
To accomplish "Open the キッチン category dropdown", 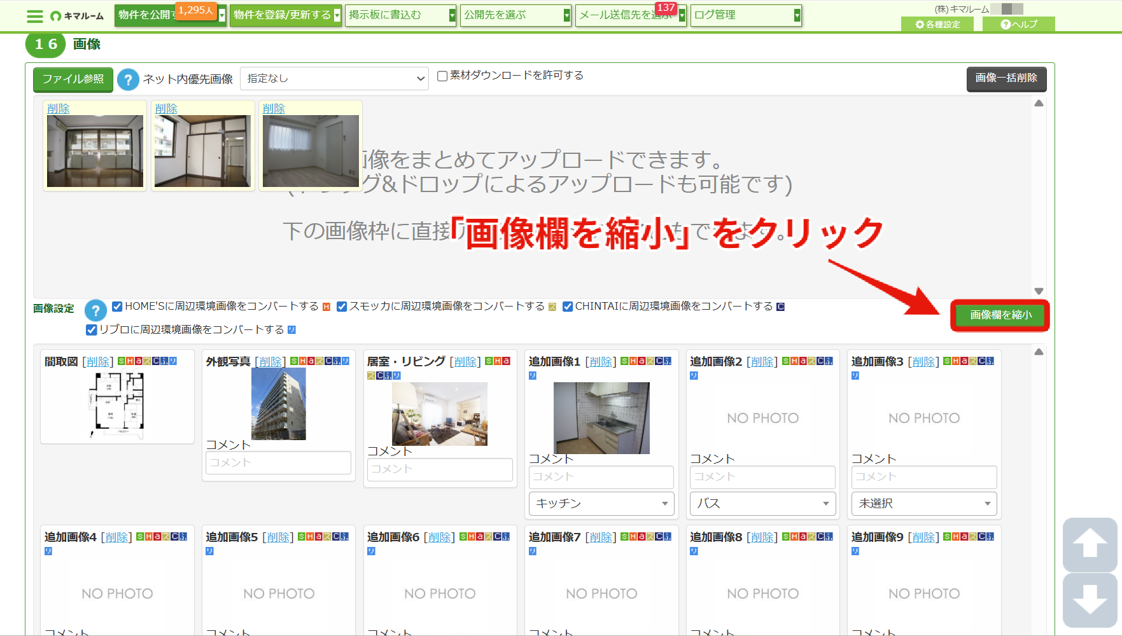I will coord(601,503).
